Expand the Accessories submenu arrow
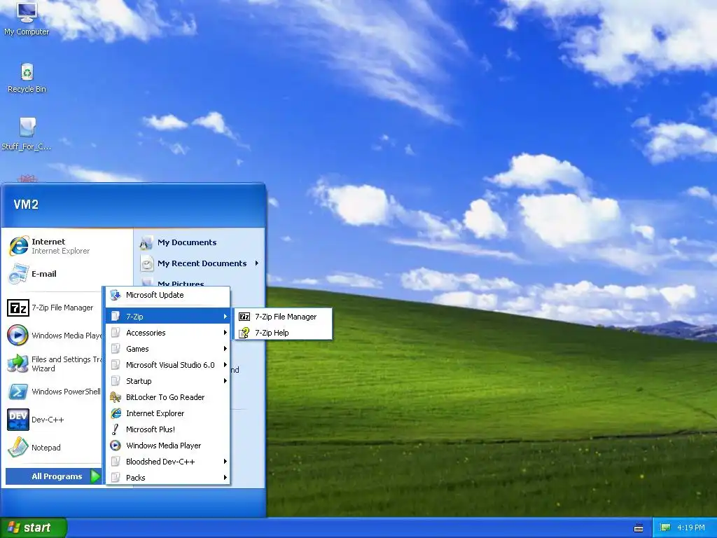This screenshot has height=538, width=717. point(225,333)
